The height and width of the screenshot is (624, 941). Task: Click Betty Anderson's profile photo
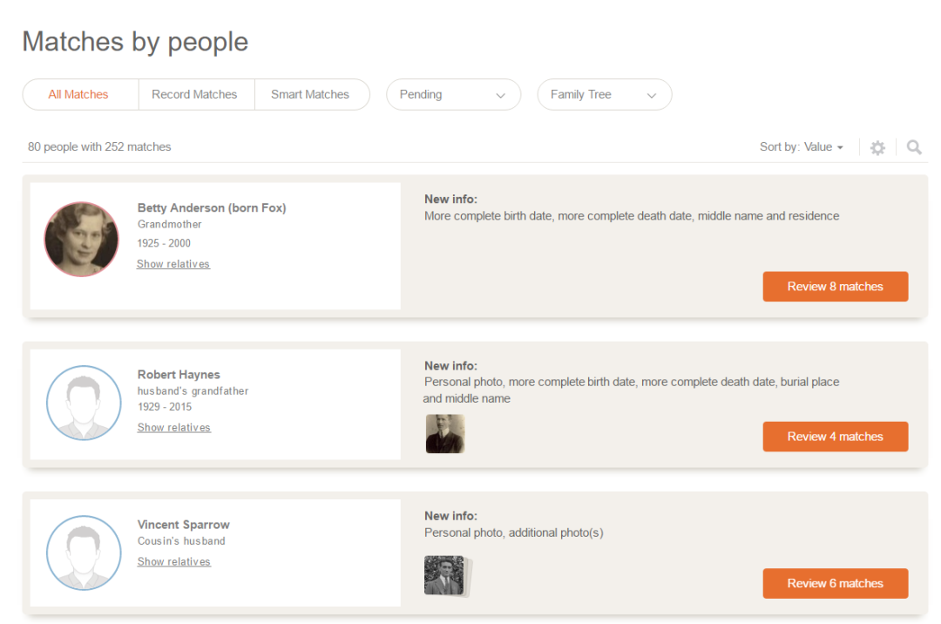[x=81, y=240]
